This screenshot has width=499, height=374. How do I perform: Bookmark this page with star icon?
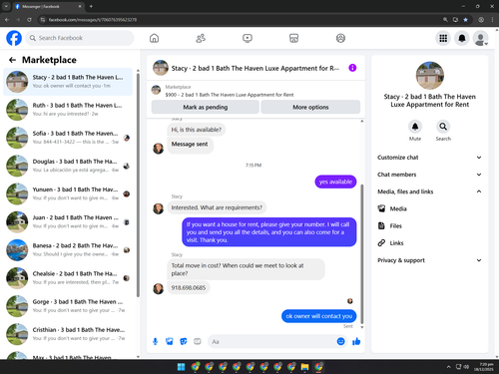pyautogui.click(x=465, y=20)
